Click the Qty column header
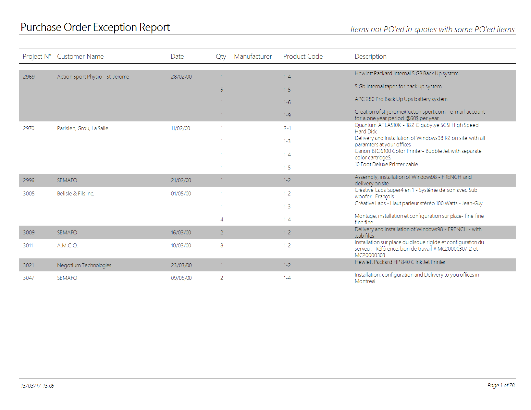The height and width of the screenshot is (410, 531). (221, 56)
